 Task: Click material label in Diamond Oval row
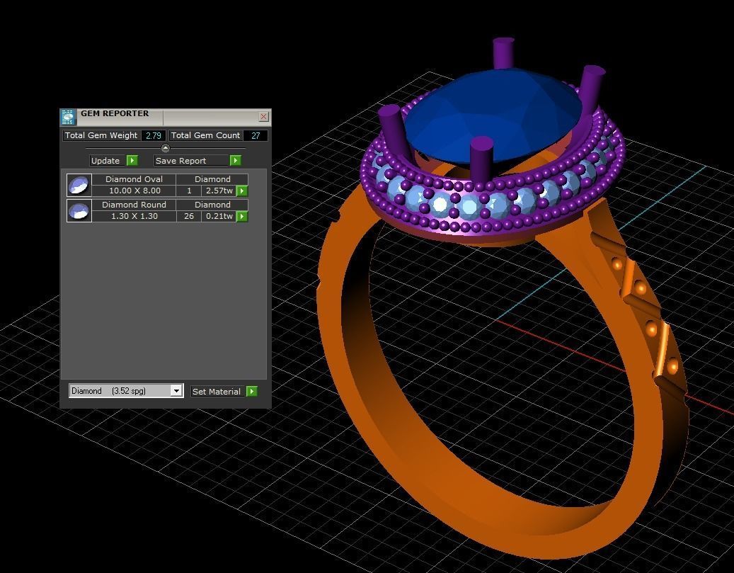(212, 179)
